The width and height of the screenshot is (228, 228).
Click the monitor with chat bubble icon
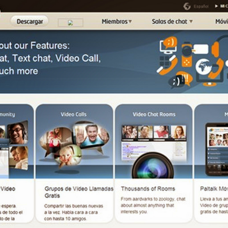[x=168, y=45]
